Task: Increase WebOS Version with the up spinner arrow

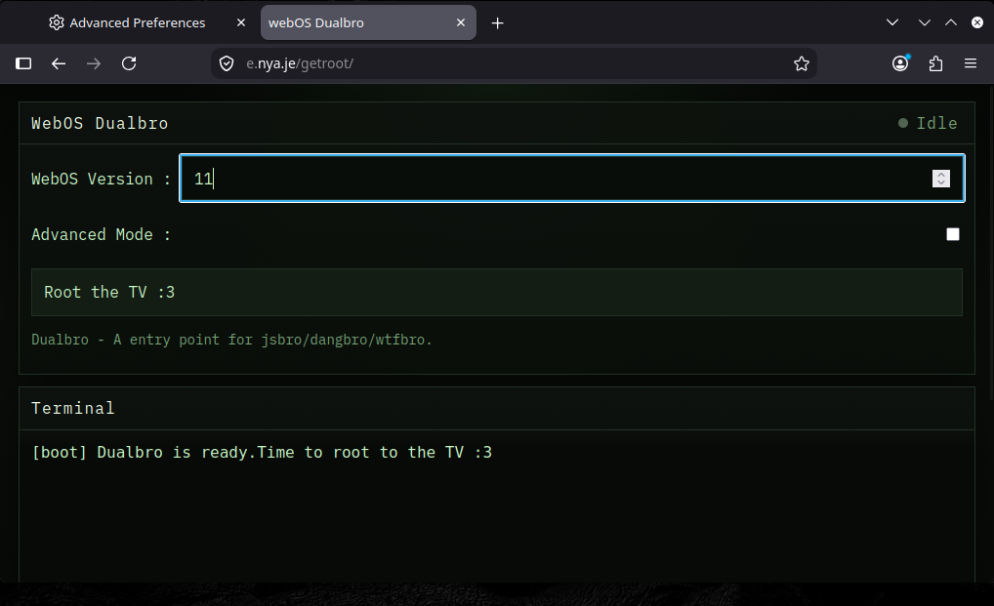Action: tap(940, 174)
